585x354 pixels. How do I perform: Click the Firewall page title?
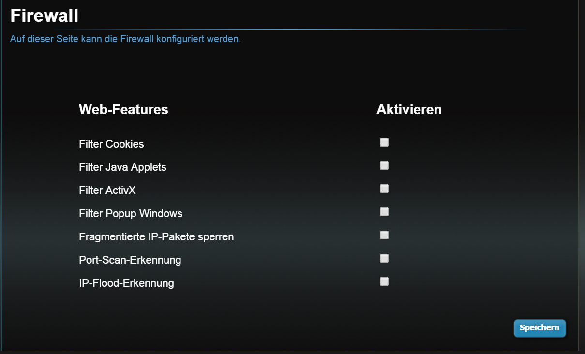click(x=44, y=15)
